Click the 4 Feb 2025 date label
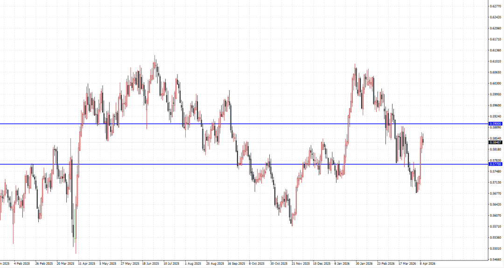The height and width of the screenshot is (268, 504). [22, 263]
